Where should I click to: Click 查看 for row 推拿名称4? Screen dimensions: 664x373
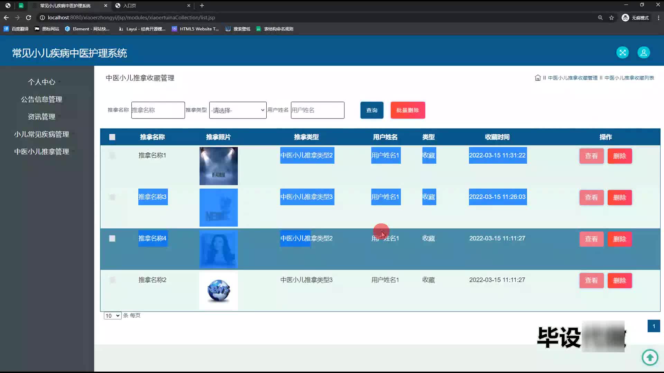point(591,239)
